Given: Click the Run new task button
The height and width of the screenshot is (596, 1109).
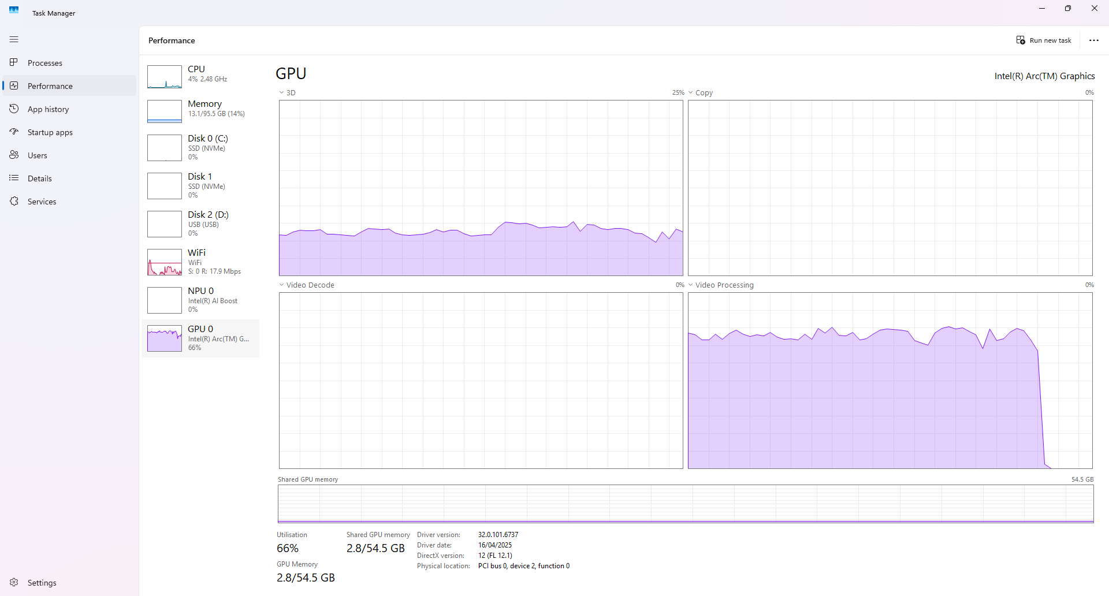Looking at the screenshot, I should click(1044, 40).
